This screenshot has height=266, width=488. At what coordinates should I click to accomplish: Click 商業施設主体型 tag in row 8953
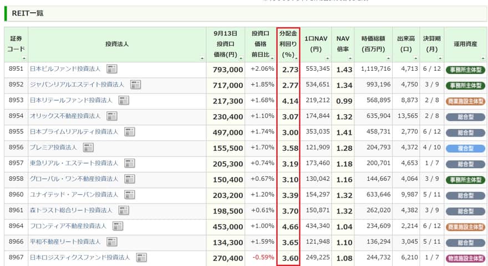tap(466, 101)
